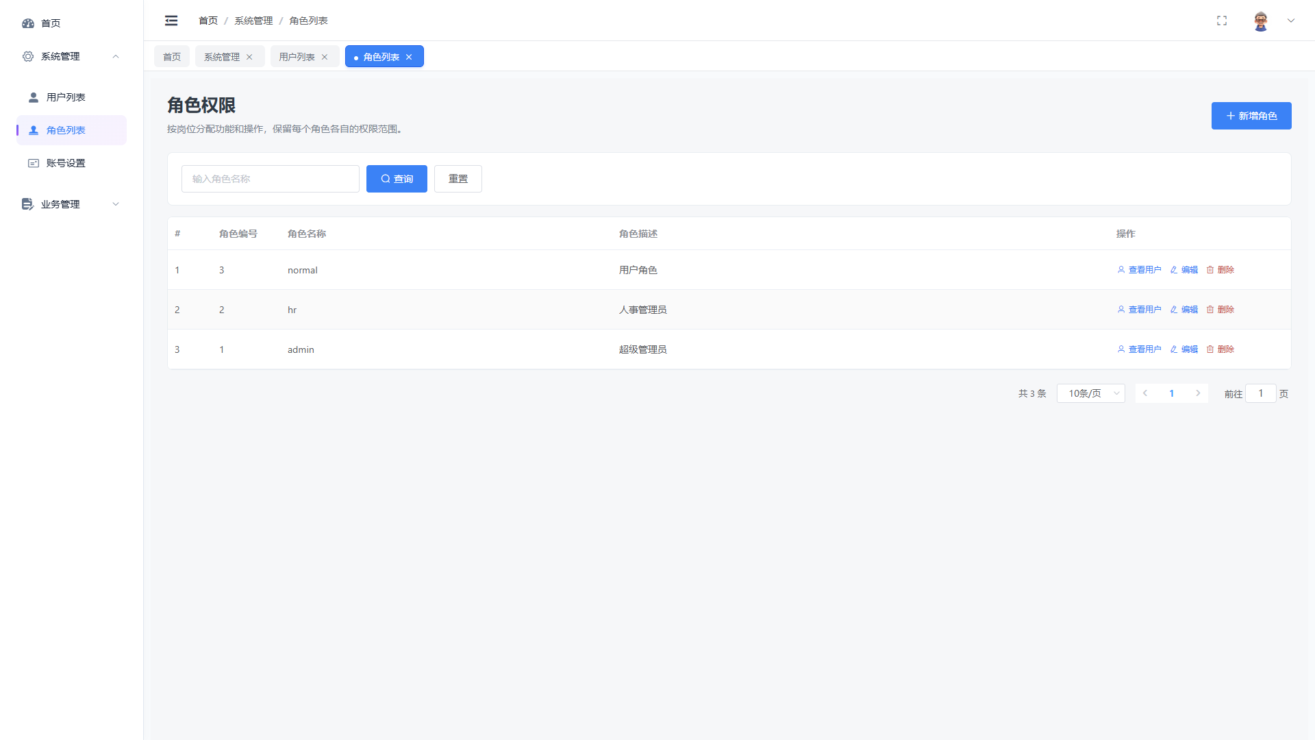
Task: Click 首页 in the breadcrumb
Action: (208, 21)
